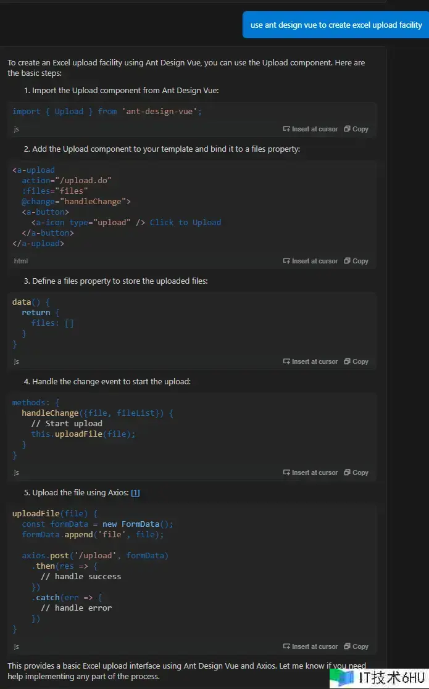
Task: Insert the import statement code at cursor
Action: tap(310, 129)
